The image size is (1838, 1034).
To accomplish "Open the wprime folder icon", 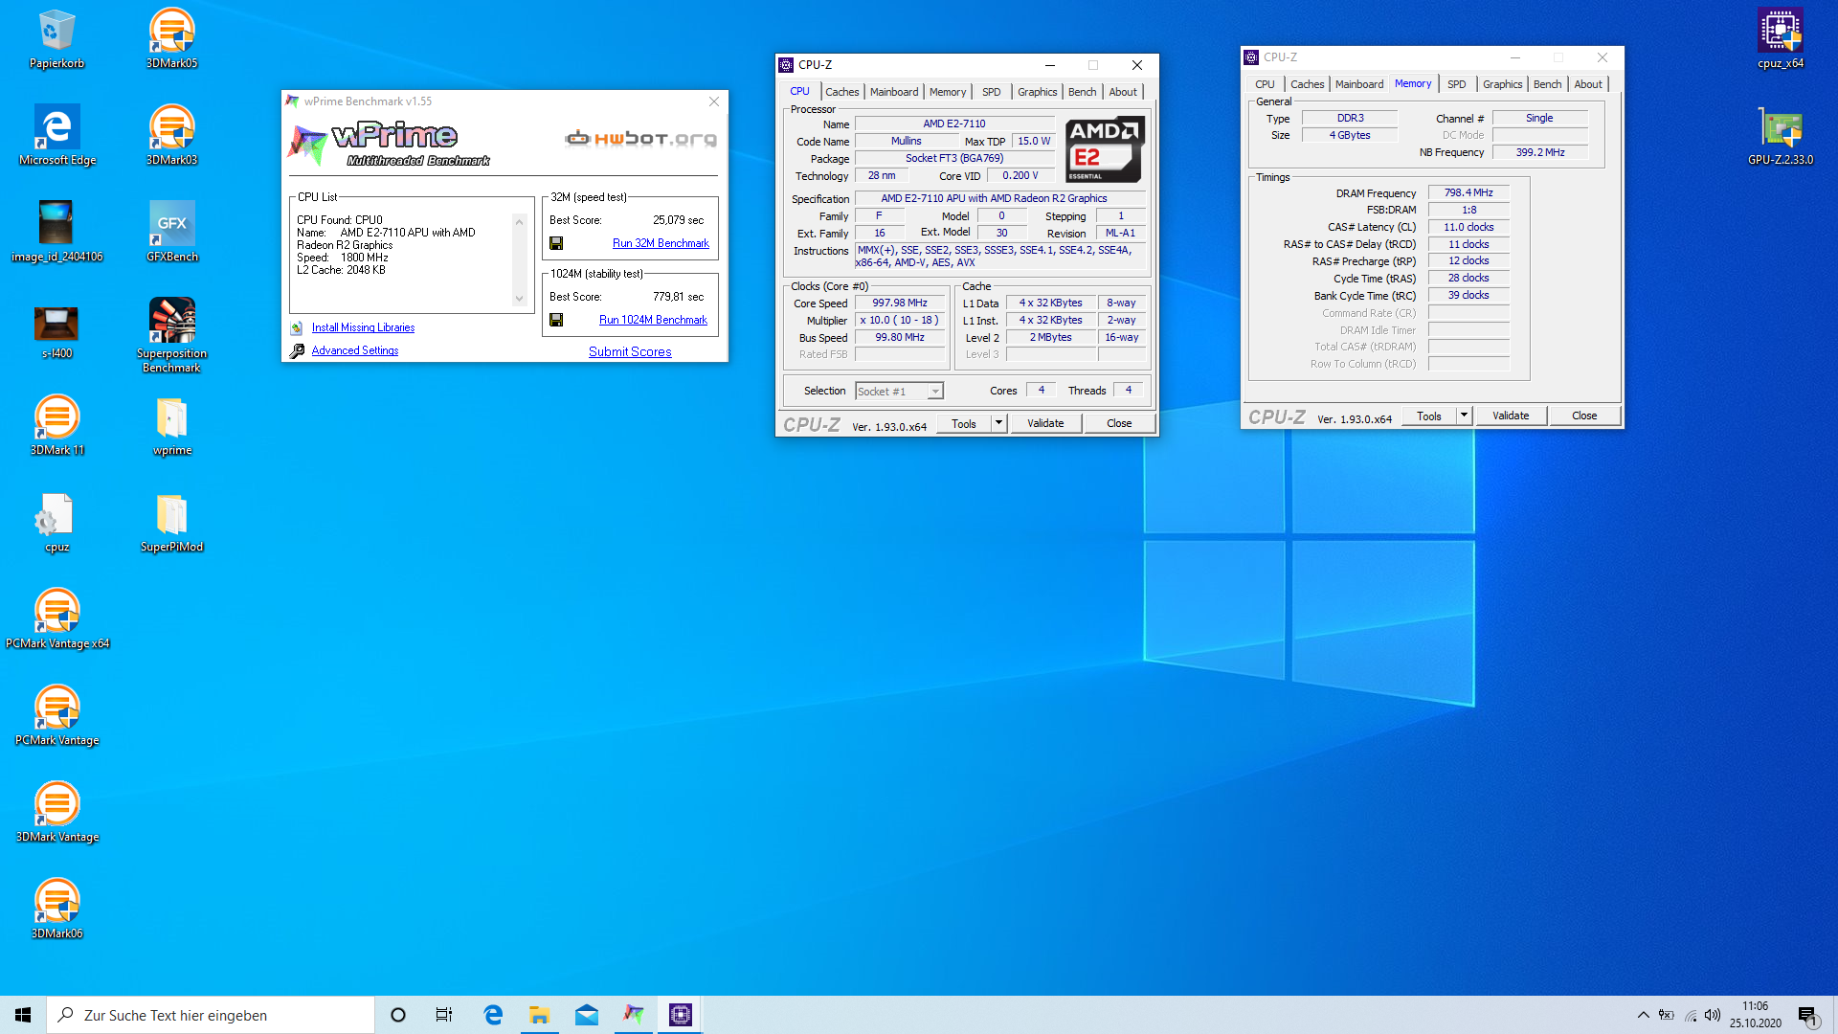I will pos(172,426).
